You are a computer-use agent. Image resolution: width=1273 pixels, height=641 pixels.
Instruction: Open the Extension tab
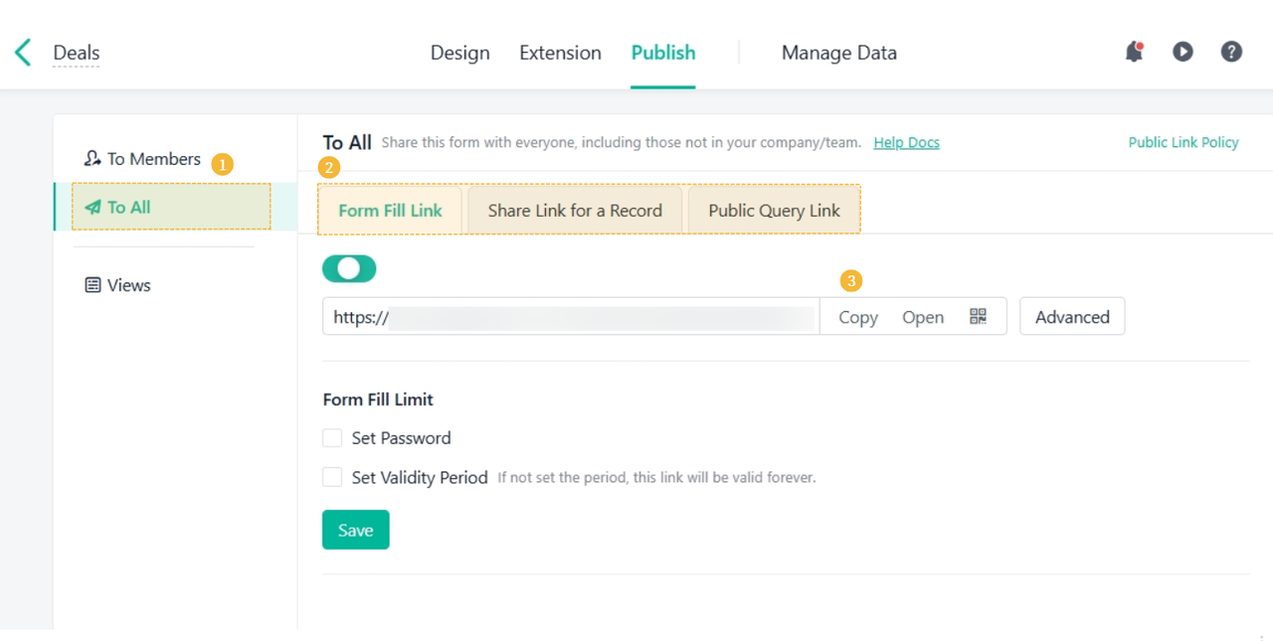(560, 53)
